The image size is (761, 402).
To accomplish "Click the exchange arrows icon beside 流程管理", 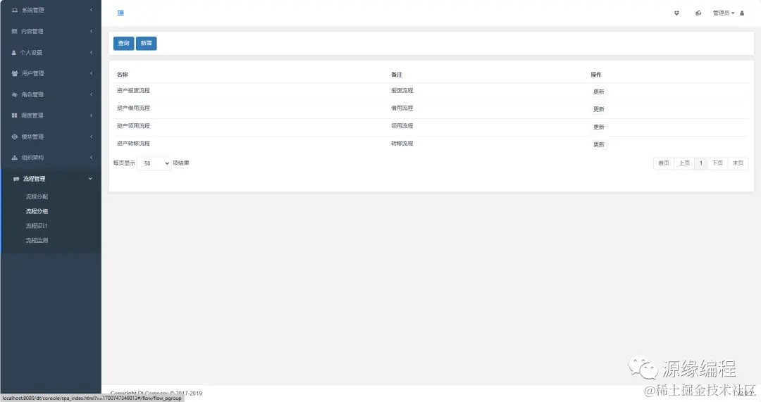I will pyautogui.click(x=16, y=179).
